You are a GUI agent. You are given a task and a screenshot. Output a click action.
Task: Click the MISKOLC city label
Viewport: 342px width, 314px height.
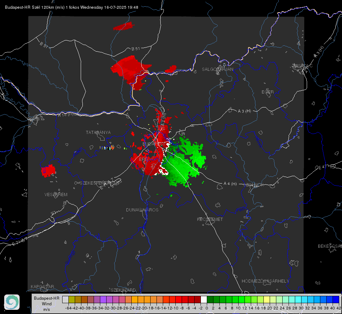pyautogui.click(x=303, y=66)
